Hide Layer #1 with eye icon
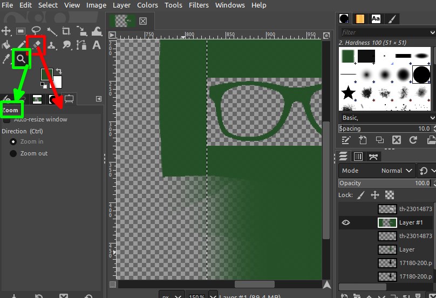 coord(346,222)
